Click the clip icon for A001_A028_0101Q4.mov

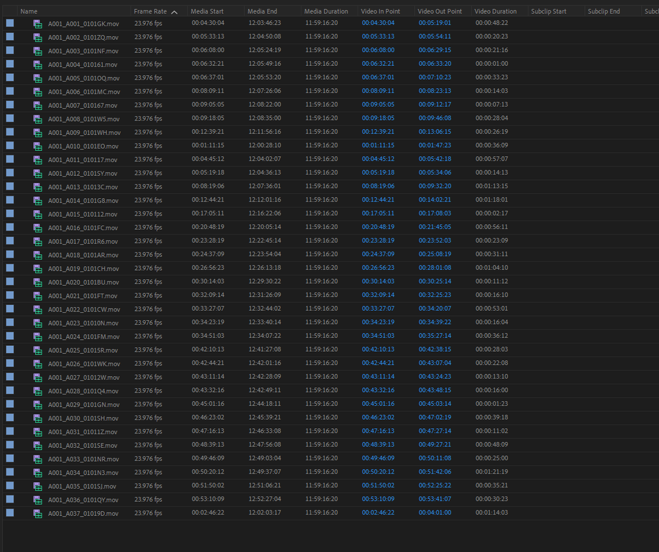pyautogui.click(x=38, y=391)
